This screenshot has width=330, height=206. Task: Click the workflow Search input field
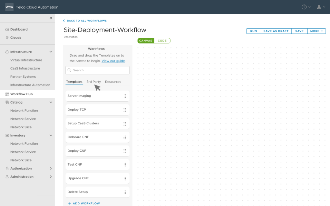[x=97, y=70]
